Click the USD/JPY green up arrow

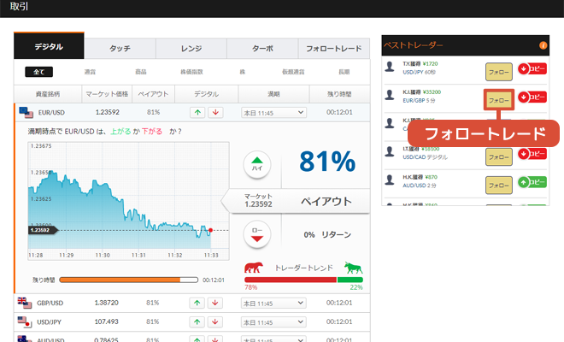(x=197, y=321)
